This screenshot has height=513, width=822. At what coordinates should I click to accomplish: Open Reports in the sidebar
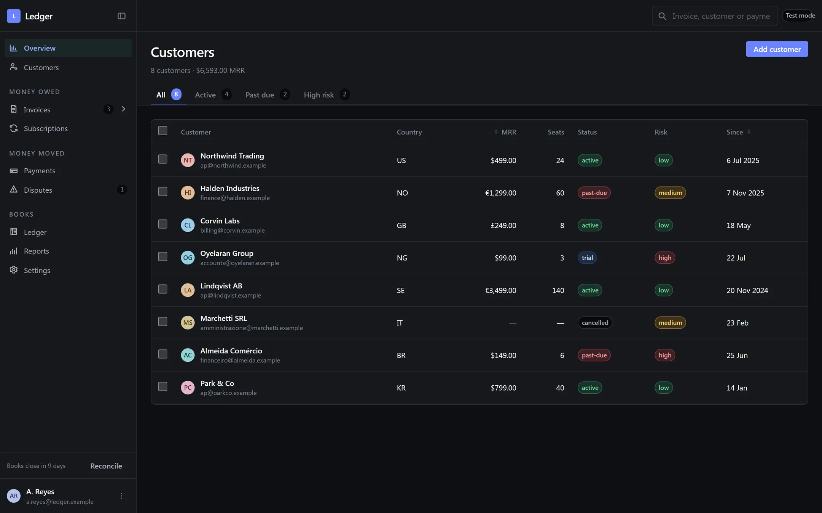pos(68,251)
